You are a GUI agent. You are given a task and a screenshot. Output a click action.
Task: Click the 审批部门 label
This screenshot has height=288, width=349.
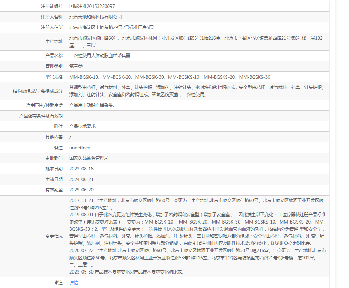click(54, 158)
